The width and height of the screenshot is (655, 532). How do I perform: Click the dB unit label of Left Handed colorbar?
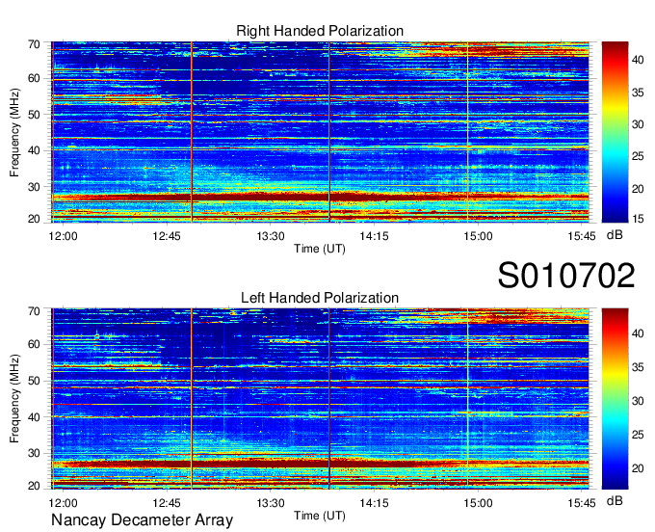click(x=615, y=500)
